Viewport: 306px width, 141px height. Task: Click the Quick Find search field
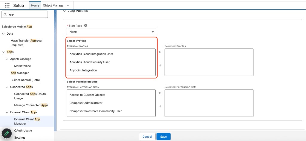[25, 14]
